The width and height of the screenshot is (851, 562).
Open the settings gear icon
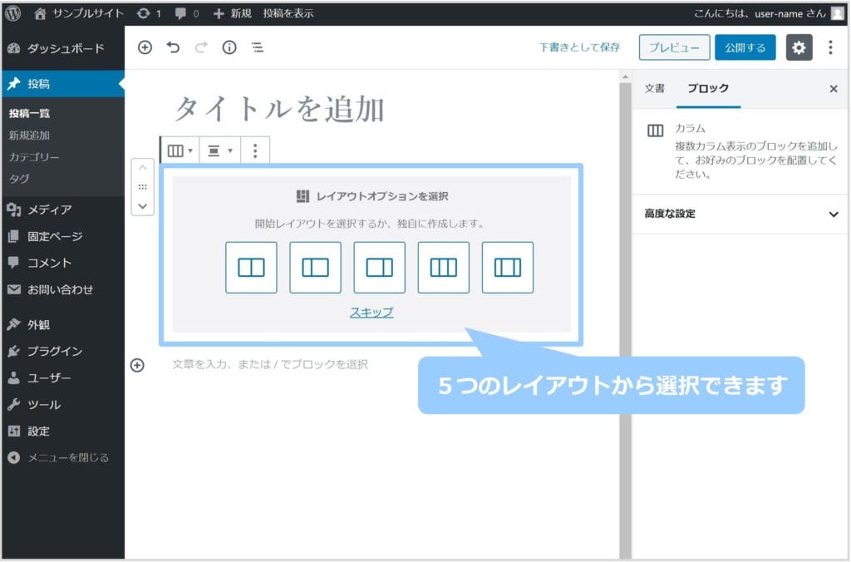[x=799, y=47]
